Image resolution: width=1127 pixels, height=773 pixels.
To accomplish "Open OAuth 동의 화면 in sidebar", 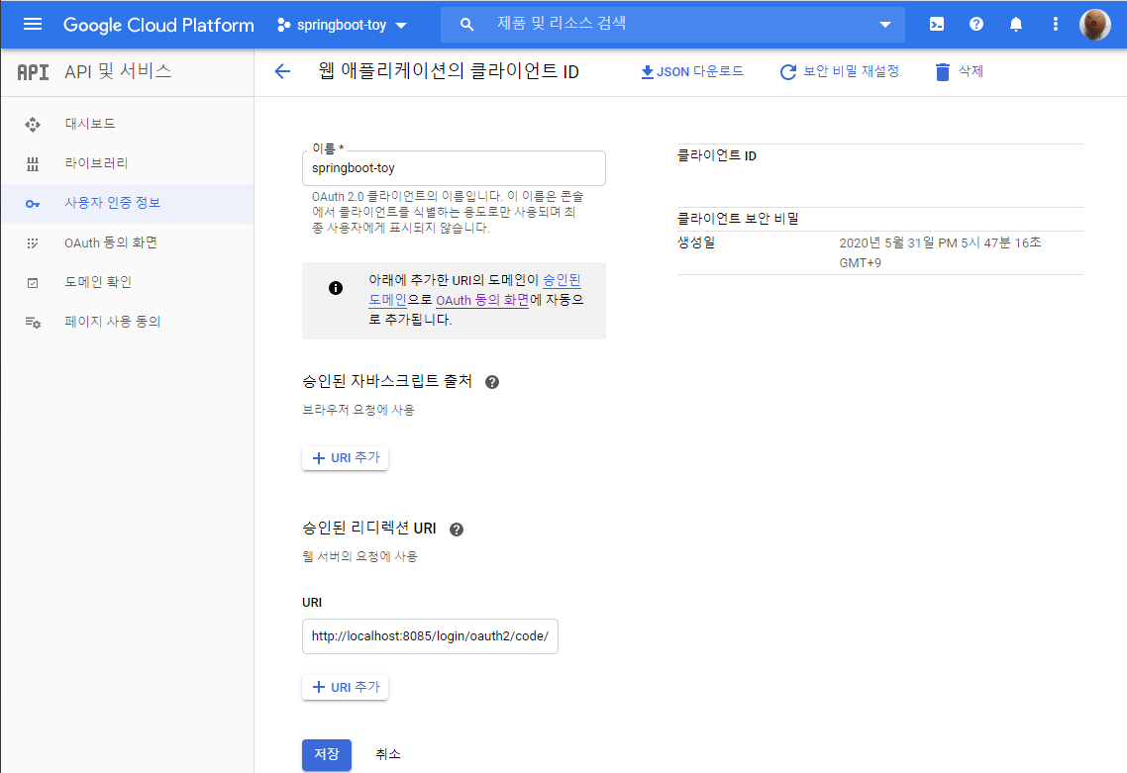I will point(111,242).
